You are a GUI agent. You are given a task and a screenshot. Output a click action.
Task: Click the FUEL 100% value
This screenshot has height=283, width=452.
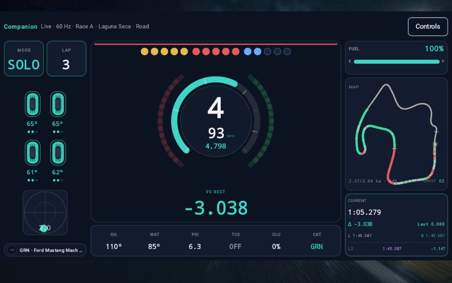(x=434, y=49)
